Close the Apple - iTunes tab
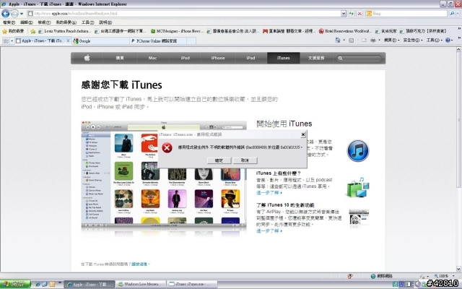 (68, 41)
